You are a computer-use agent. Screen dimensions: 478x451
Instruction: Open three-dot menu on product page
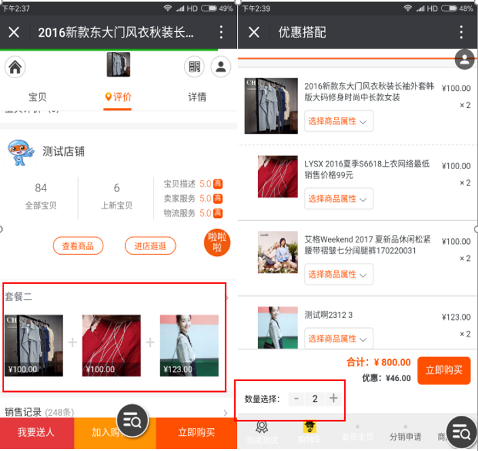pos(221,33)
